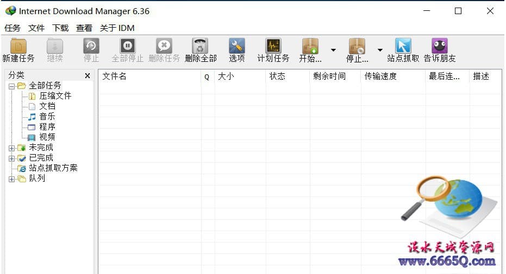
Task: Click the 删除全部 trash icon
Action: pyautogui.click(x=201, y=46)
